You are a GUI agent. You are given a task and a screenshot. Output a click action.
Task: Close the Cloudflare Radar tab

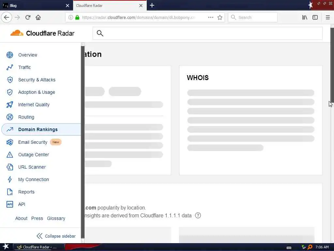141,6
